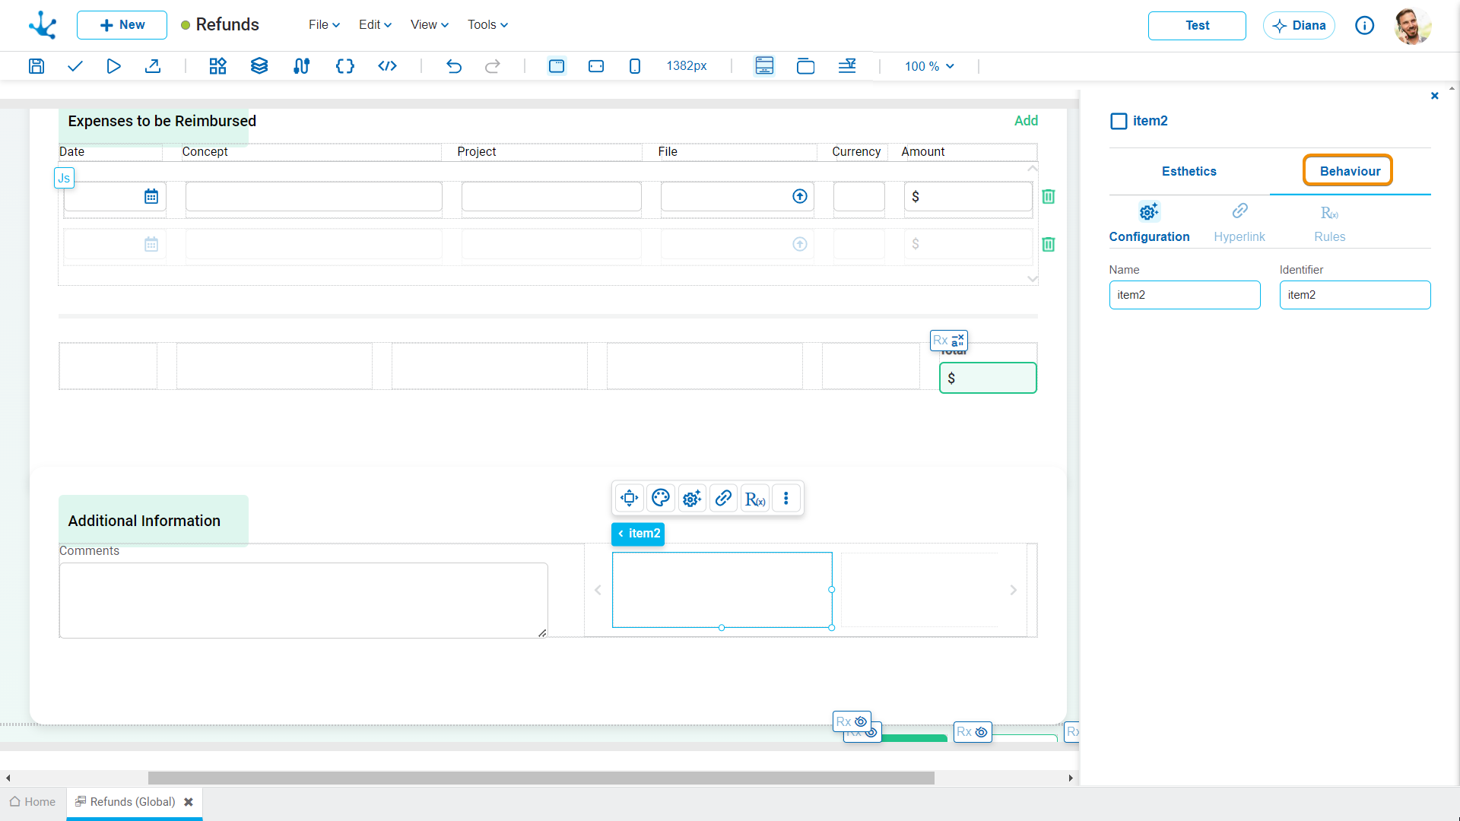Click the checkmark validate icon
The height and width of the screenshot is (821, 1460).
pyautogui.click(x=75, y=66)
